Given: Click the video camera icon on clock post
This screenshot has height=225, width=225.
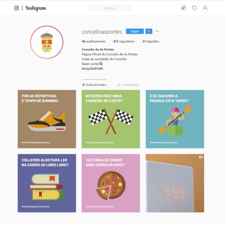Looking at the screenshot, I should pyautogui.click(x=201, y=157).
